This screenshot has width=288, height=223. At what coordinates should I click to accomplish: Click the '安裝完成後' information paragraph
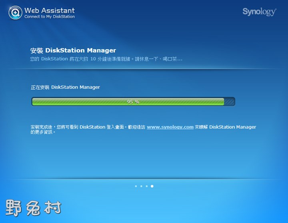coord(143,129)
